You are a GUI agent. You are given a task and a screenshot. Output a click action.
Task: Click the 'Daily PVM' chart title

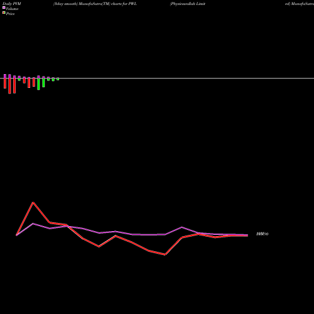tap(12, 4)
